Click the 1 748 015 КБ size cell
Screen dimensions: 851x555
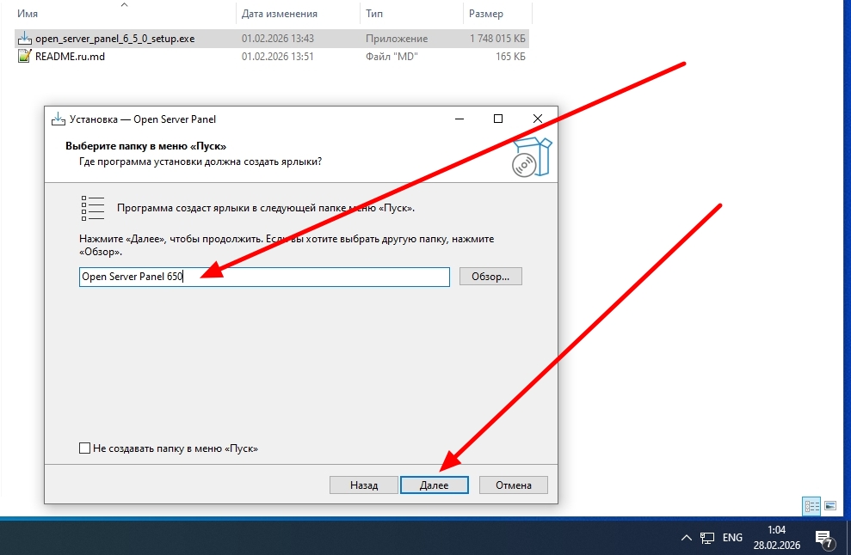point(497,39)
